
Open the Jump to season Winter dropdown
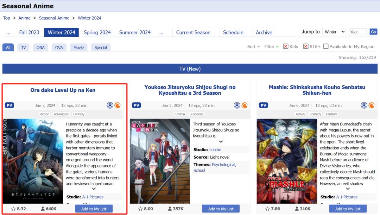pos(335,32)
